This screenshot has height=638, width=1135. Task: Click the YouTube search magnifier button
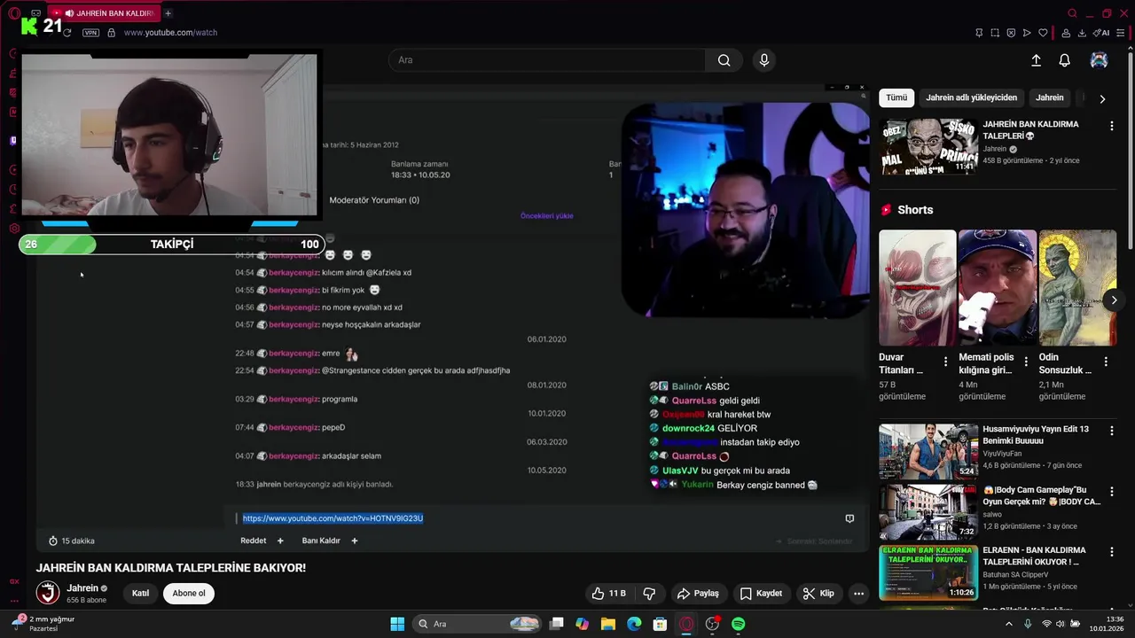[724, 60]
